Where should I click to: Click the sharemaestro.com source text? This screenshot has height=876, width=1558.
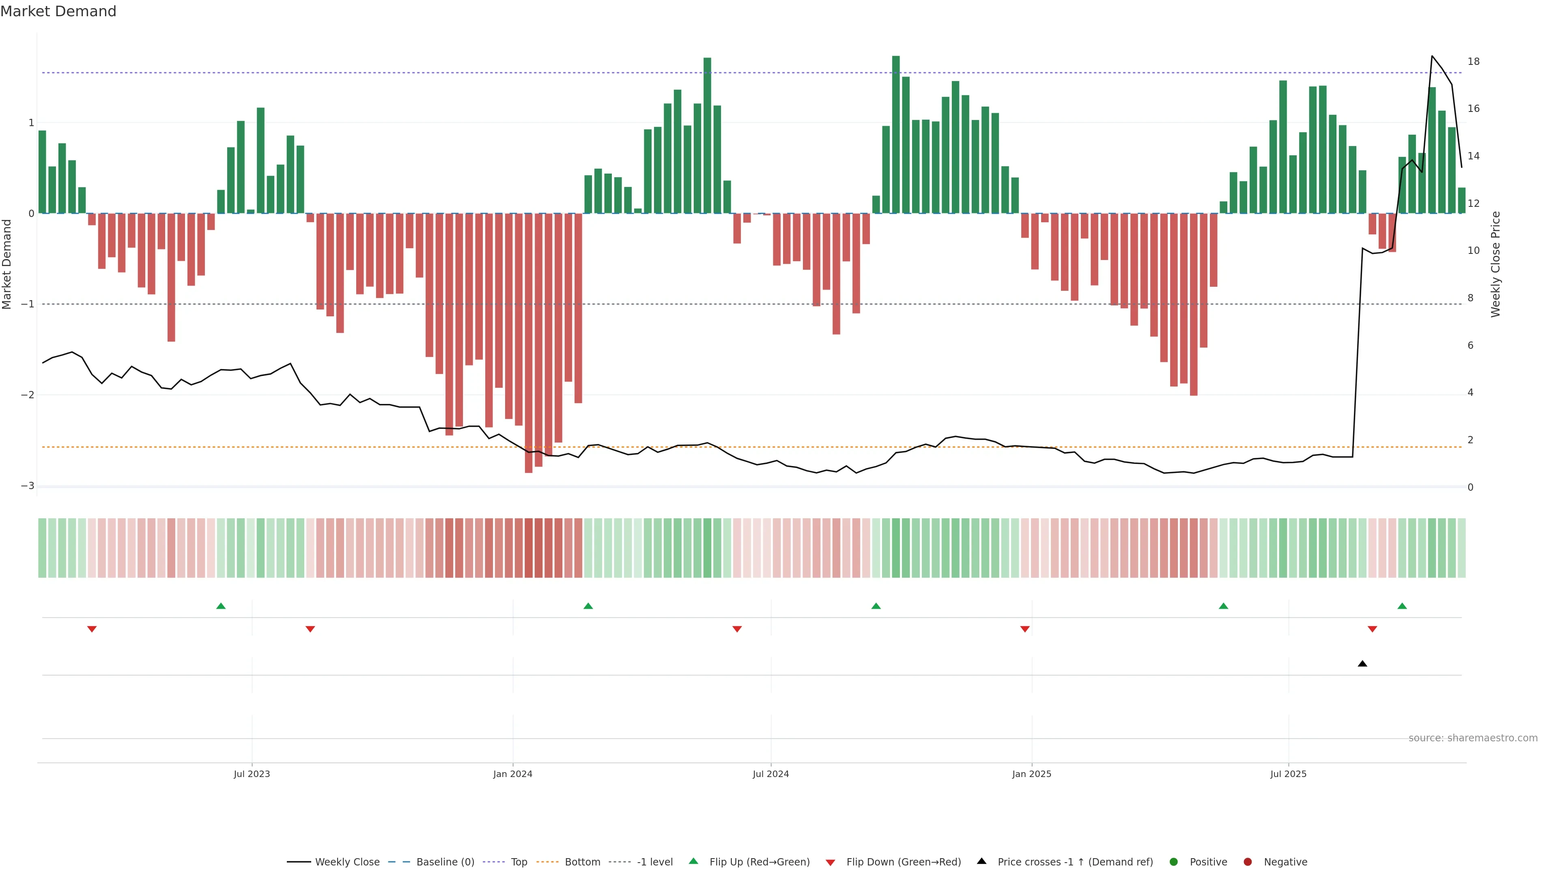[1473, 738]
